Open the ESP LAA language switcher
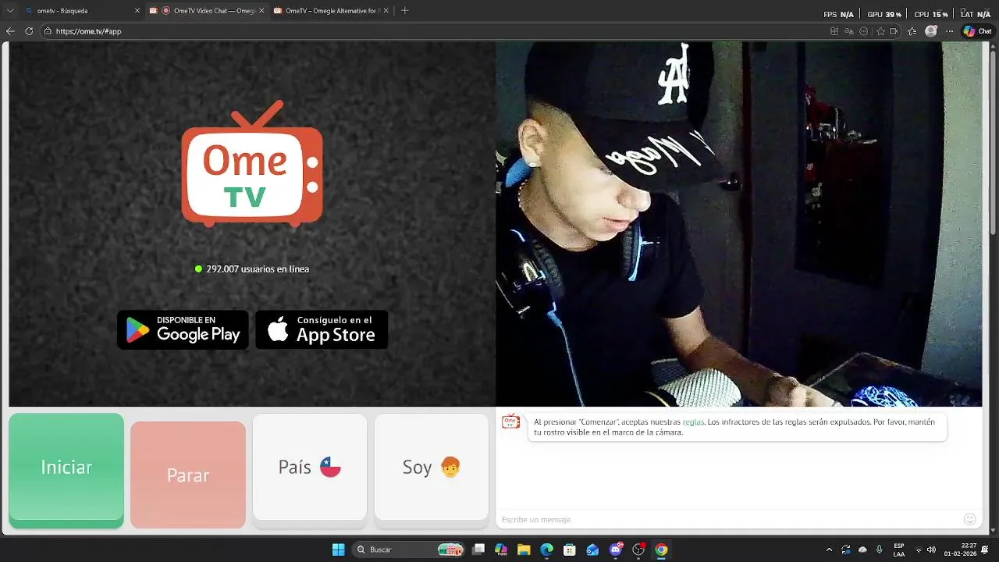Viewport: 999px width, 562px height. (x=899, y=550)
